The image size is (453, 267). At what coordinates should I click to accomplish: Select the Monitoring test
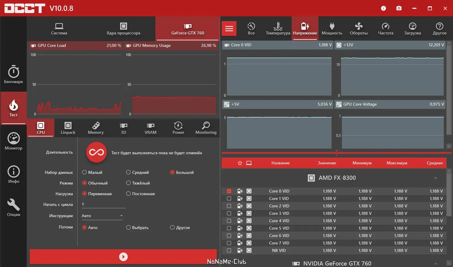click(x=206, y=128)
